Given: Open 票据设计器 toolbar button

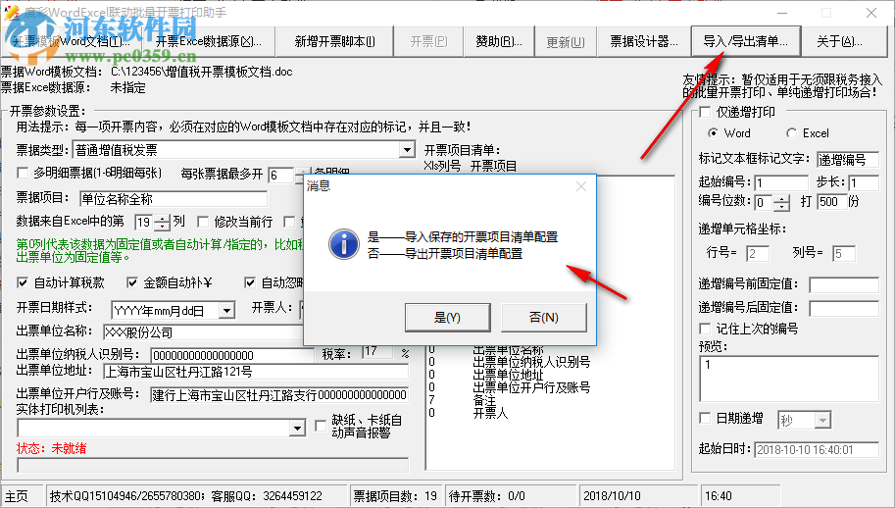Looking at the screenshot, I should (644, 41).
